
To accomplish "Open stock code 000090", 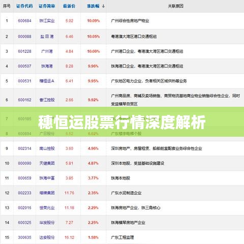I will (24, 163).
